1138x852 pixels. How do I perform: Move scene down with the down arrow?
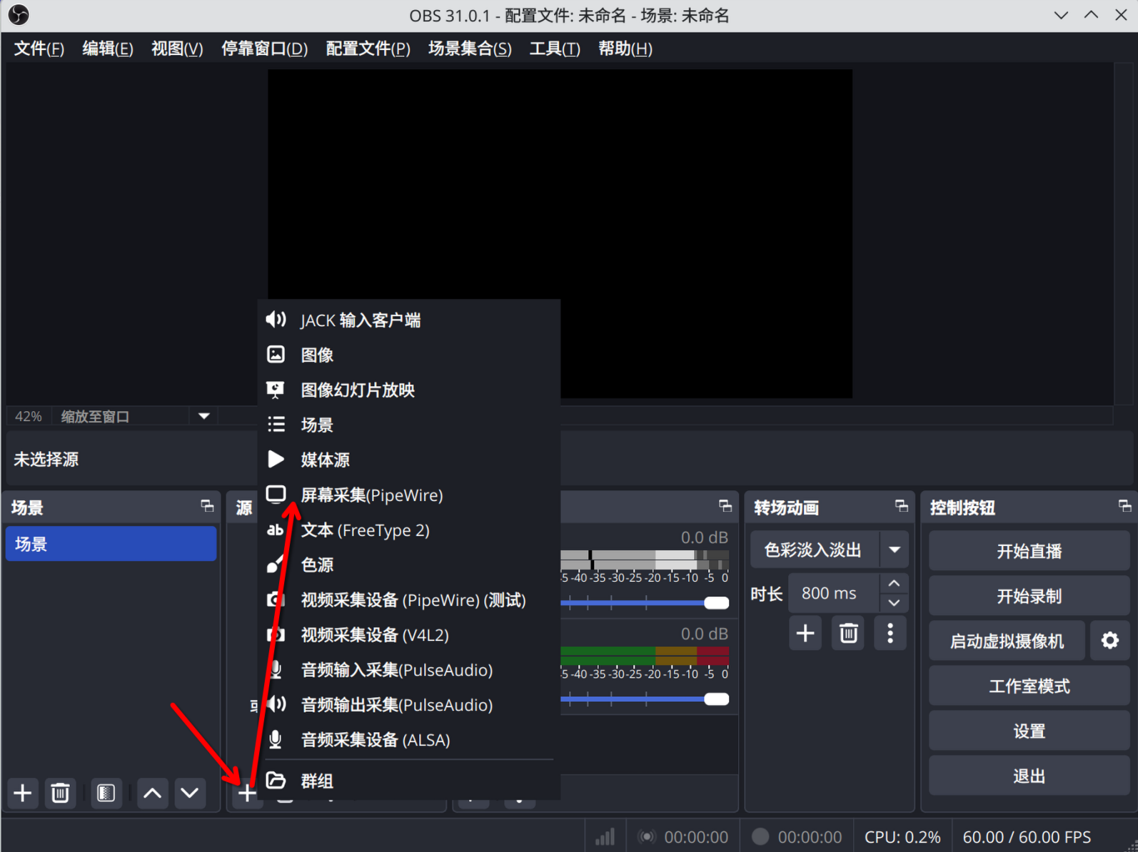(190, 793)
